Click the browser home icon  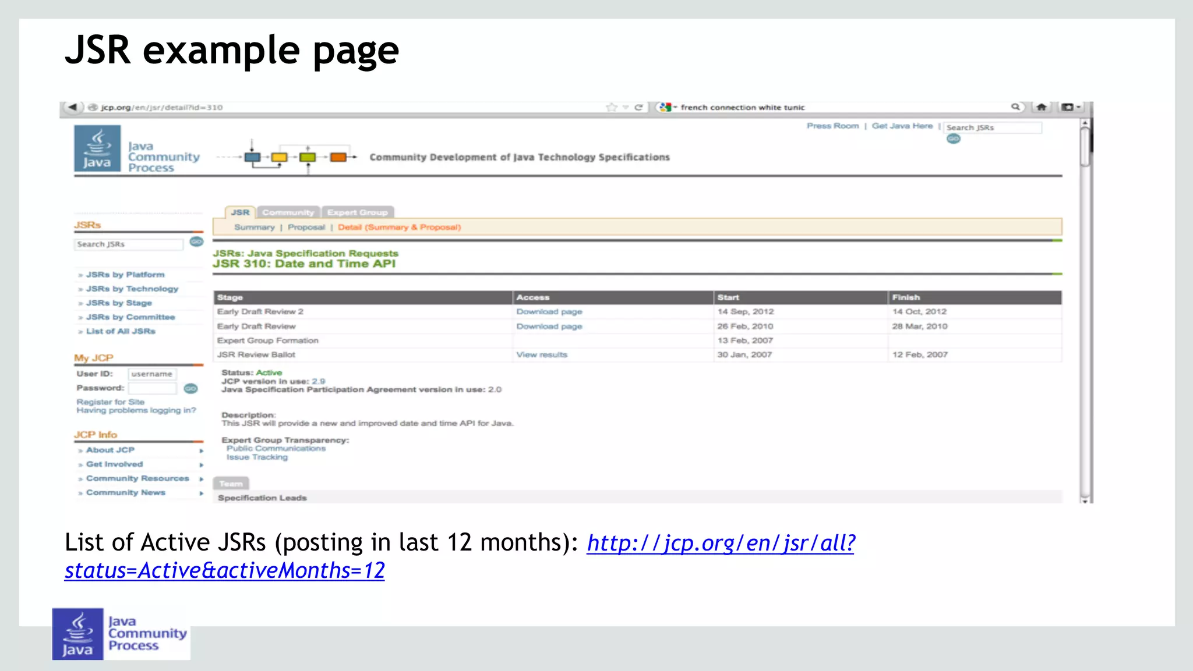[x=1042, y=107]
